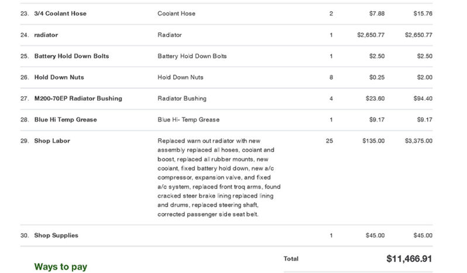Click the 'Ways to pay' heading

click(x=61, y=267)
